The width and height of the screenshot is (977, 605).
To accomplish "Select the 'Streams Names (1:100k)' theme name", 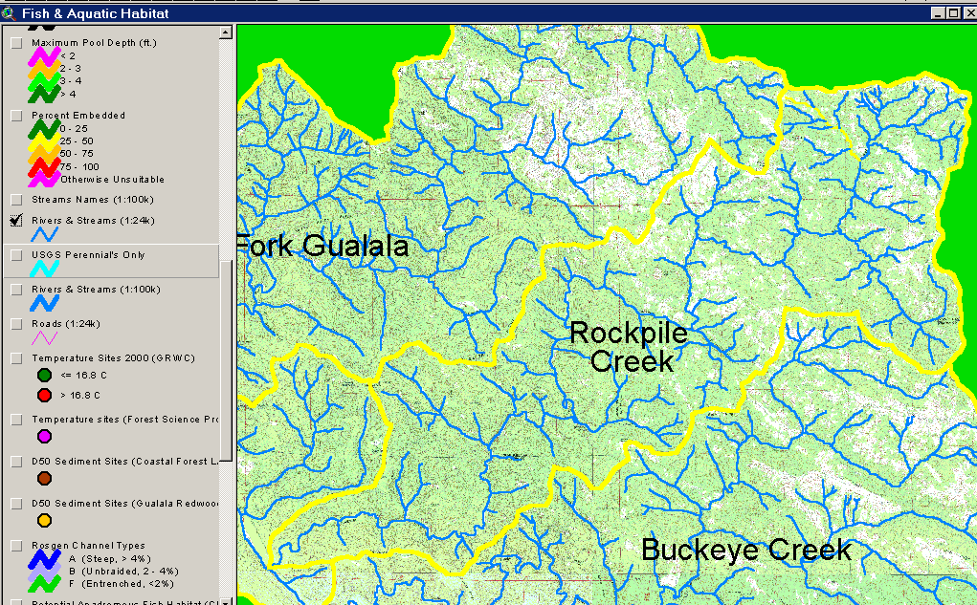I will point(93,200).
